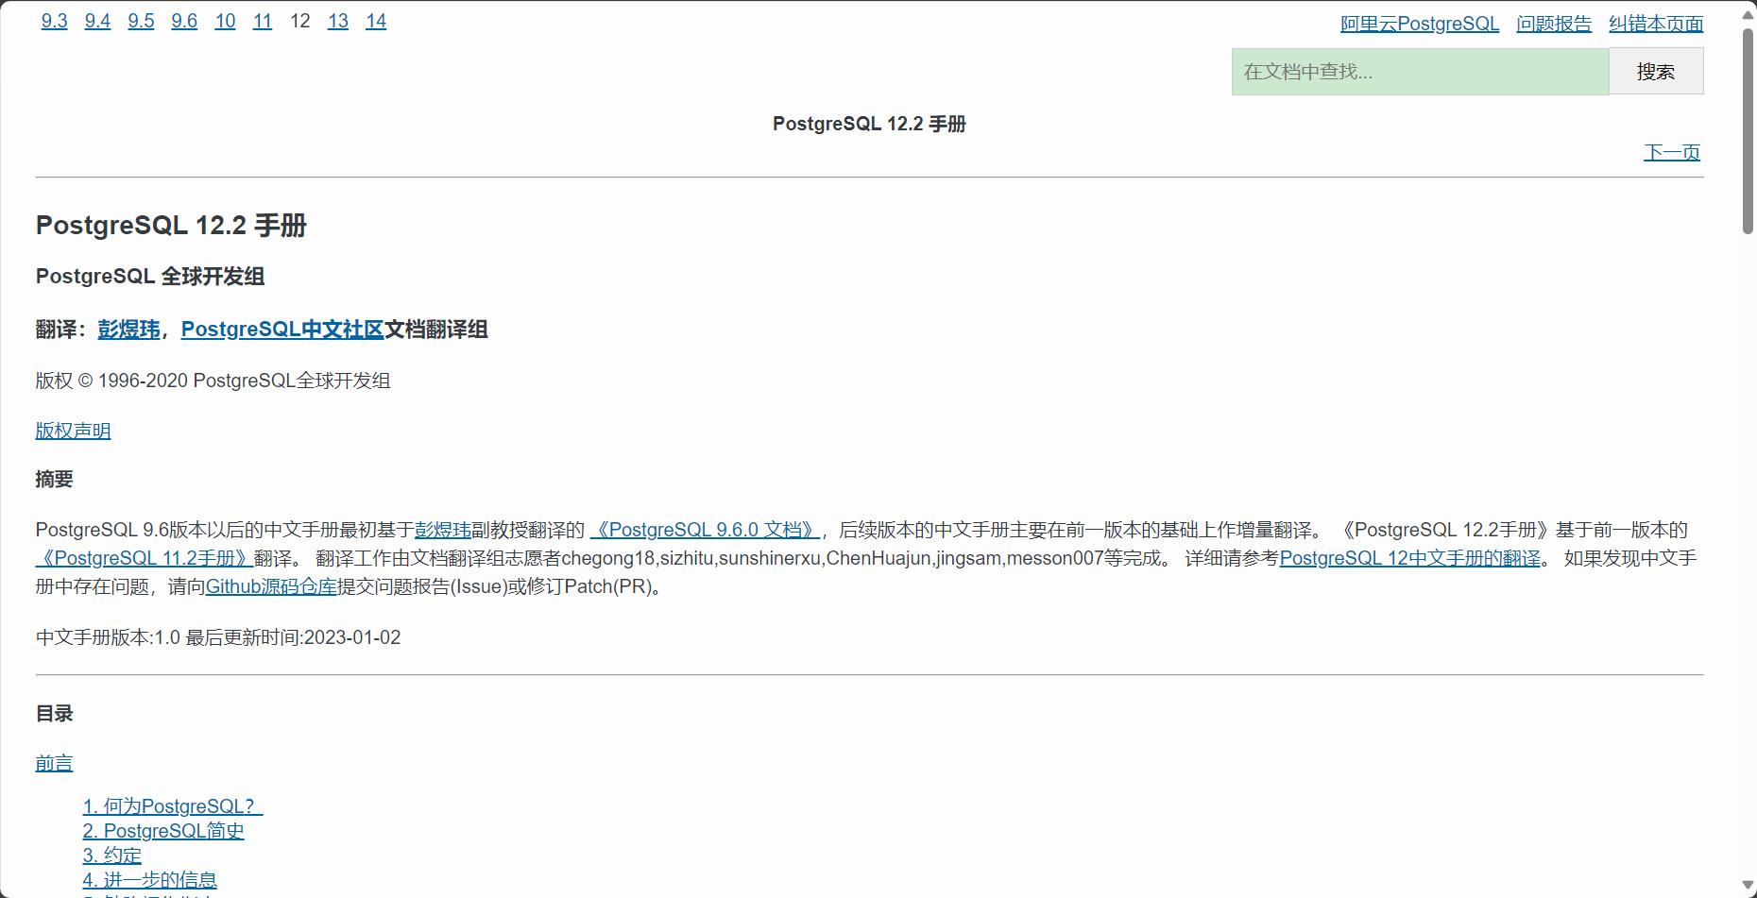Click the current version 12 label
Viewport: 1757px width, 898px height.
pos(300,21)
